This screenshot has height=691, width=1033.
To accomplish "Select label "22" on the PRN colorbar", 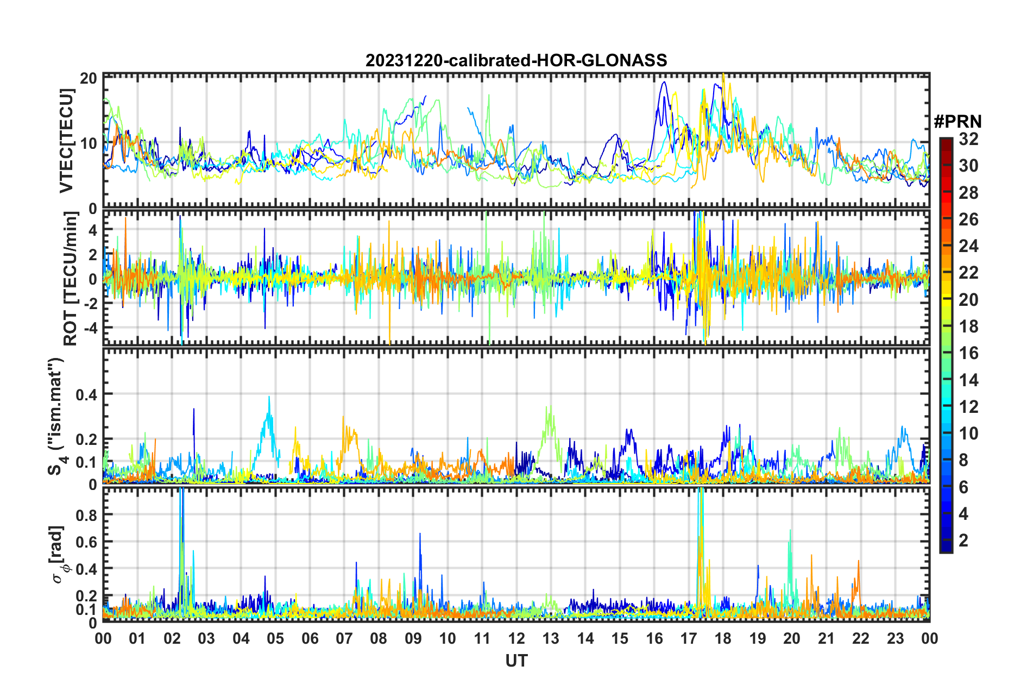I will click(x=968, y=273).
